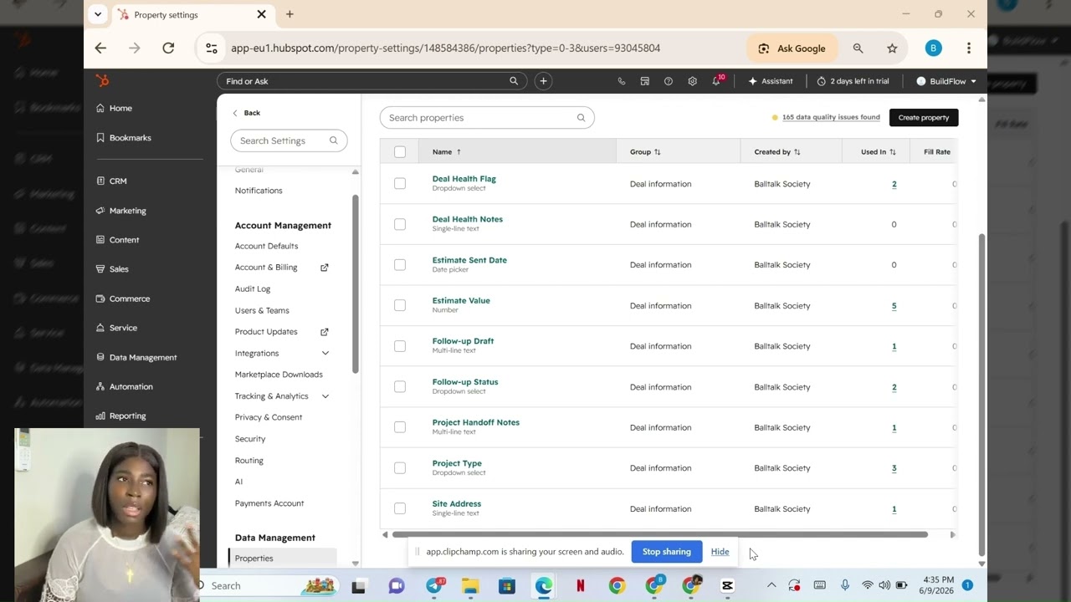Open the 165 data quality issues link
This screenshot has height=602, width=1071.
[x=831, y=118]
